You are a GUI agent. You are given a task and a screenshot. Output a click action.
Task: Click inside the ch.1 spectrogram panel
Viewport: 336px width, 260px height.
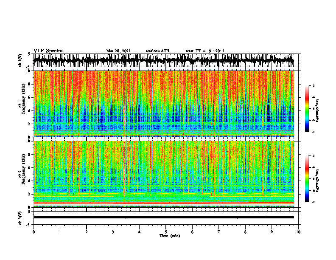164,104
